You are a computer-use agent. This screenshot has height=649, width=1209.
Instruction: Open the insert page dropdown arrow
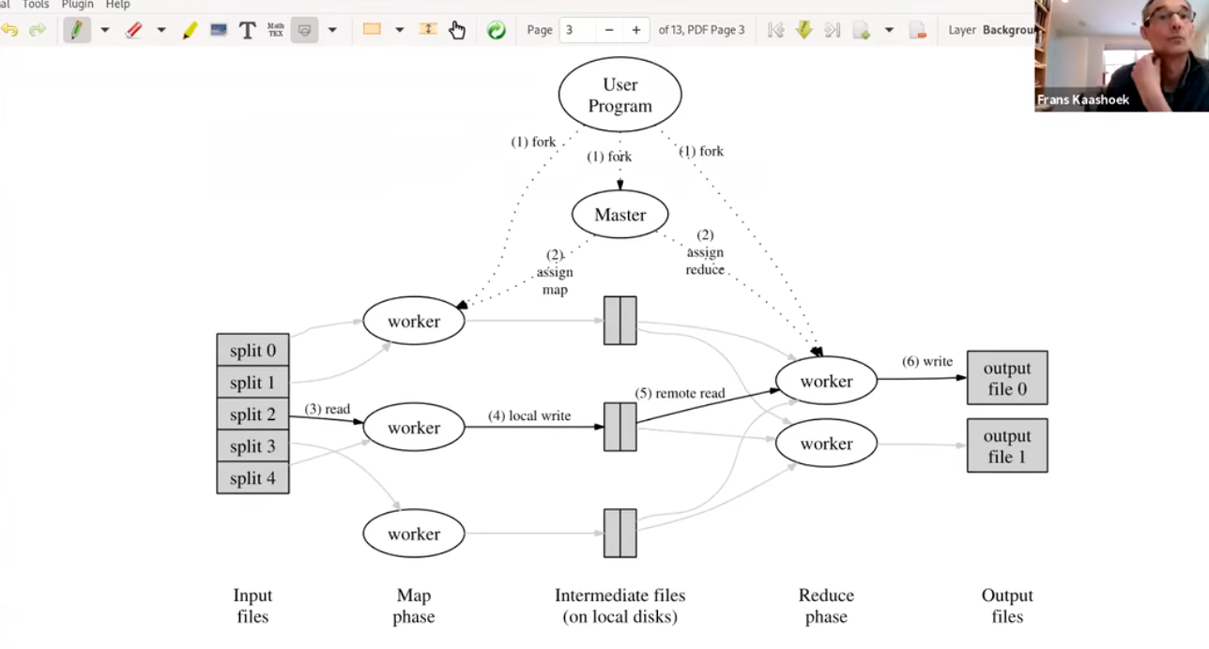(x=889, y=30)
